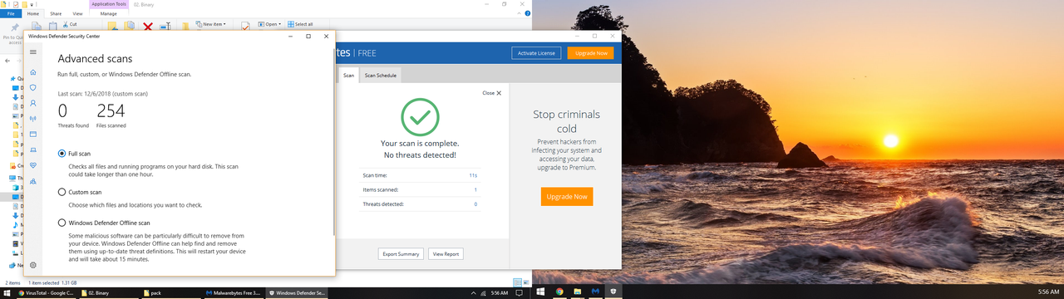Viewport: 1064px width, 299px height.
Task: Click Scan time 11s value row
Action: 420,176
